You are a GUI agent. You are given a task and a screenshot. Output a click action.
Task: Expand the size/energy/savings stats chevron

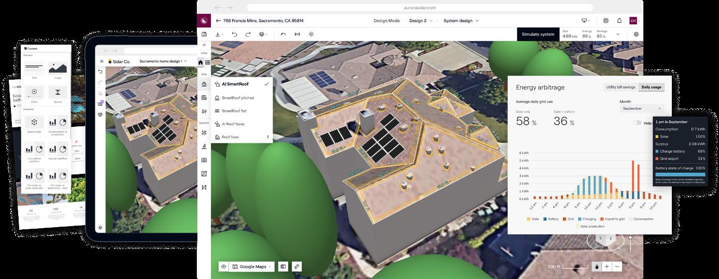(617, 34)
